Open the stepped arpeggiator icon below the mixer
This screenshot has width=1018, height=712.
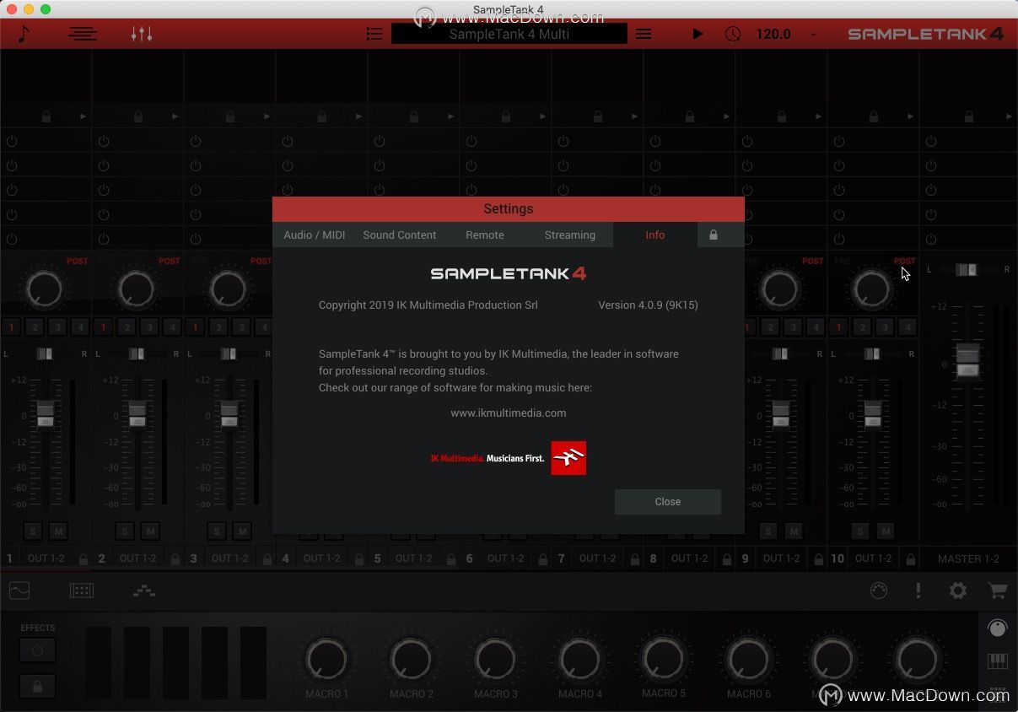(x=144, y=591)
